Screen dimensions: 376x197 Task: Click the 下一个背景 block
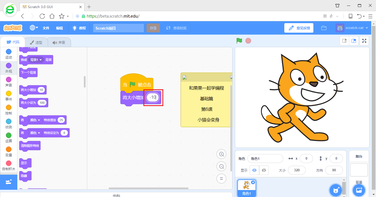pyautogui.click(x=28, y=73)
